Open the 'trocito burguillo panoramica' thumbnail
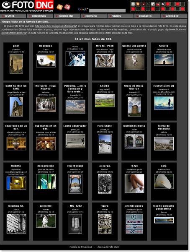This screenshot has height=252, width=190. point(164,220)
